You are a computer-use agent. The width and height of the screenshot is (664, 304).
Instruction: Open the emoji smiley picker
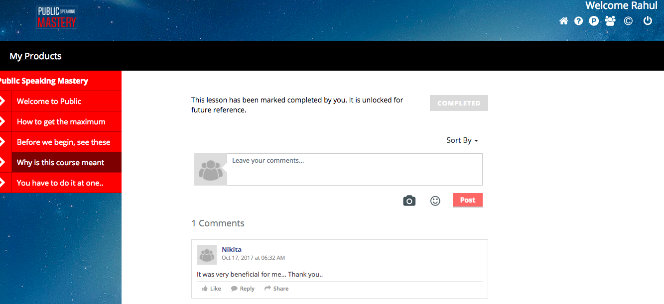[x=435, y=201]
